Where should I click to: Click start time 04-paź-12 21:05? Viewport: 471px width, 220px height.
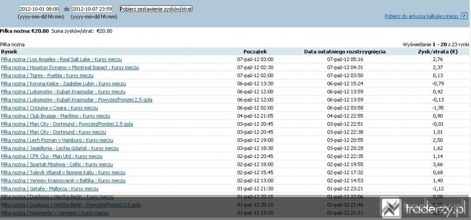(x=255, y=116)
